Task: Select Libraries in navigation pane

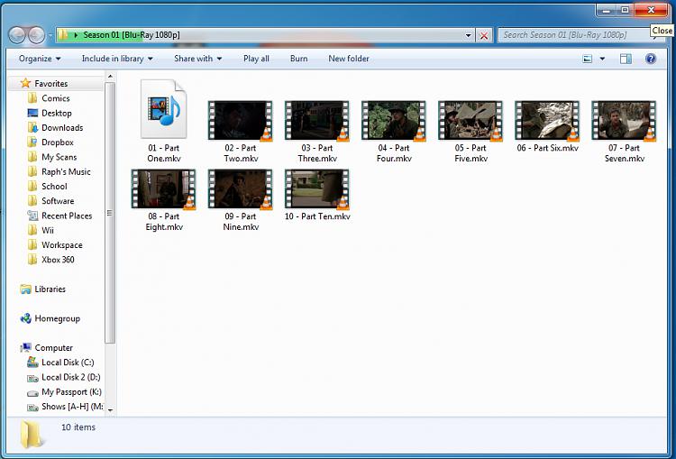Action: click(x=42, y=289)
